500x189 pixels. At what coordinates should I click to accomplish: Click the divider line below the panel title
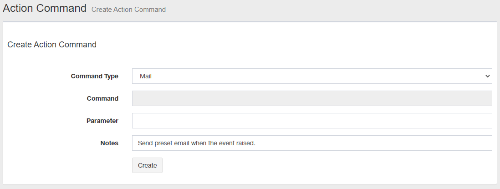coord(250,59)
